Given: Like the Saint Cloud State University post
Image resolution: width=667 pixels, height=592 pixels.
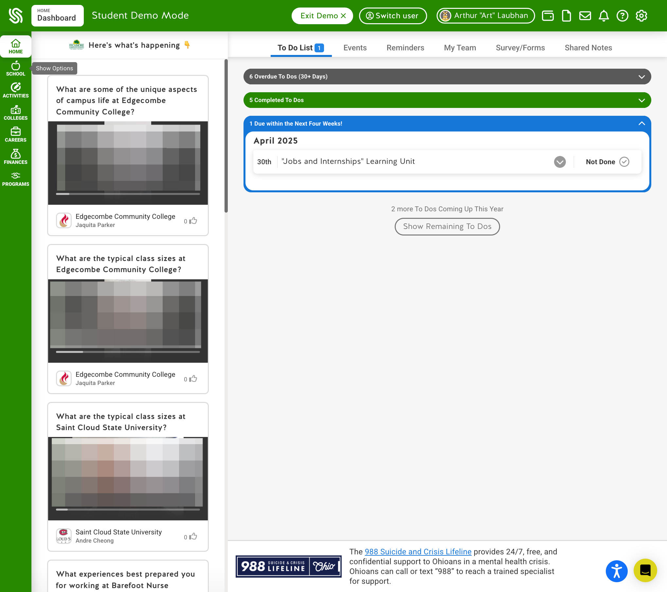Looking at the screenshot, I should 193,536.
